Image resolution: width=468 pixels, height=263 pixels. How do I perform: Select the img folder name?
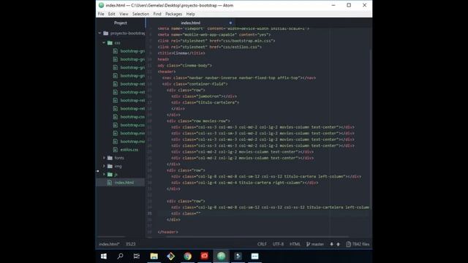(x=118, y=166)
